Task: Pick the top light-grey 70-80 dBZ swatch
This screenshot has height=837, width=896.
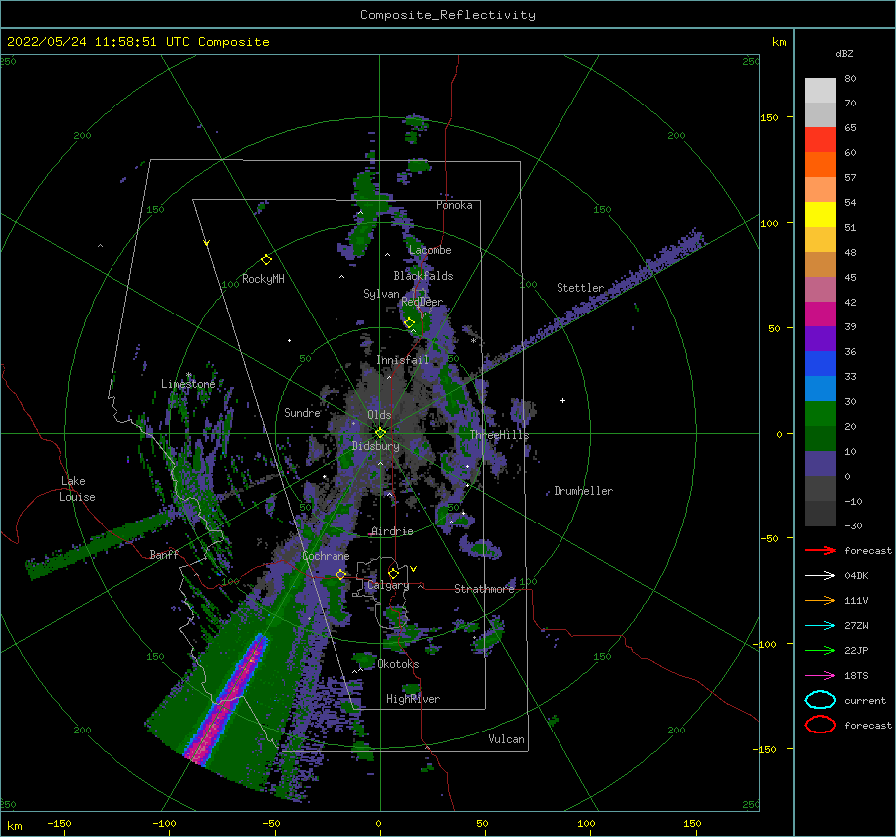Action: click(x=820, y=91)
